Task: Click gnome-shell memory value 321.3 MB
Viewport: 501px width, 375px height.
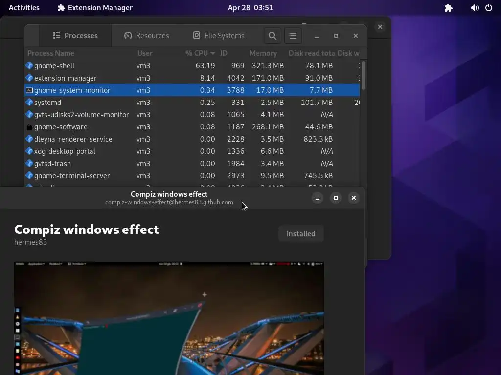Action: point(268,66)
